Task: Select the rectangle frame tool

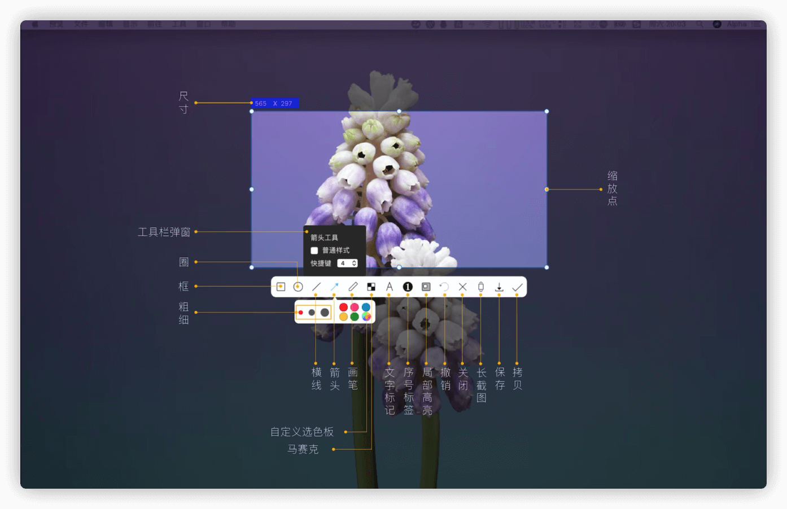Action: pos(282,287)
